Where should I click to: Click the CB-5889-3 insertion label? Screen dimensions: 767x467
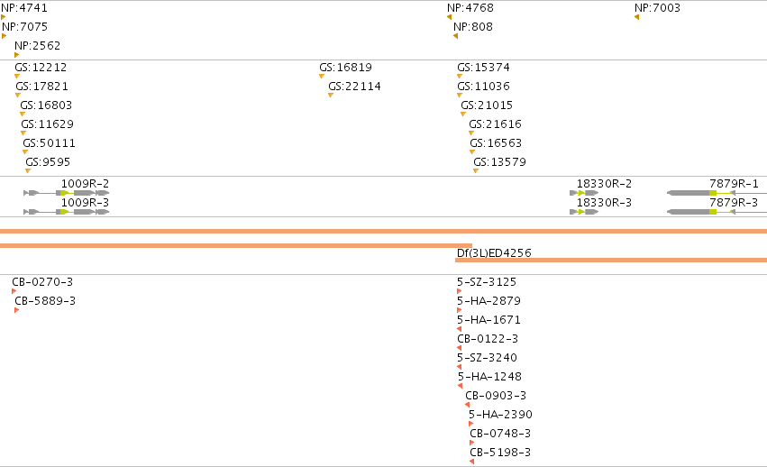pyautogui.click(x=45, y=301)
